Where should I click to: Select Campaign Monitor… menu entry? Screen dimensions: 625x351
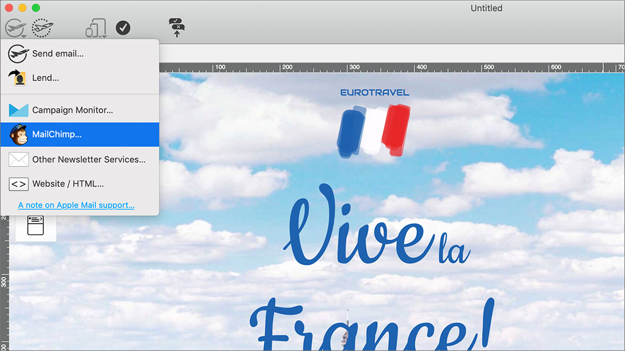80,110
